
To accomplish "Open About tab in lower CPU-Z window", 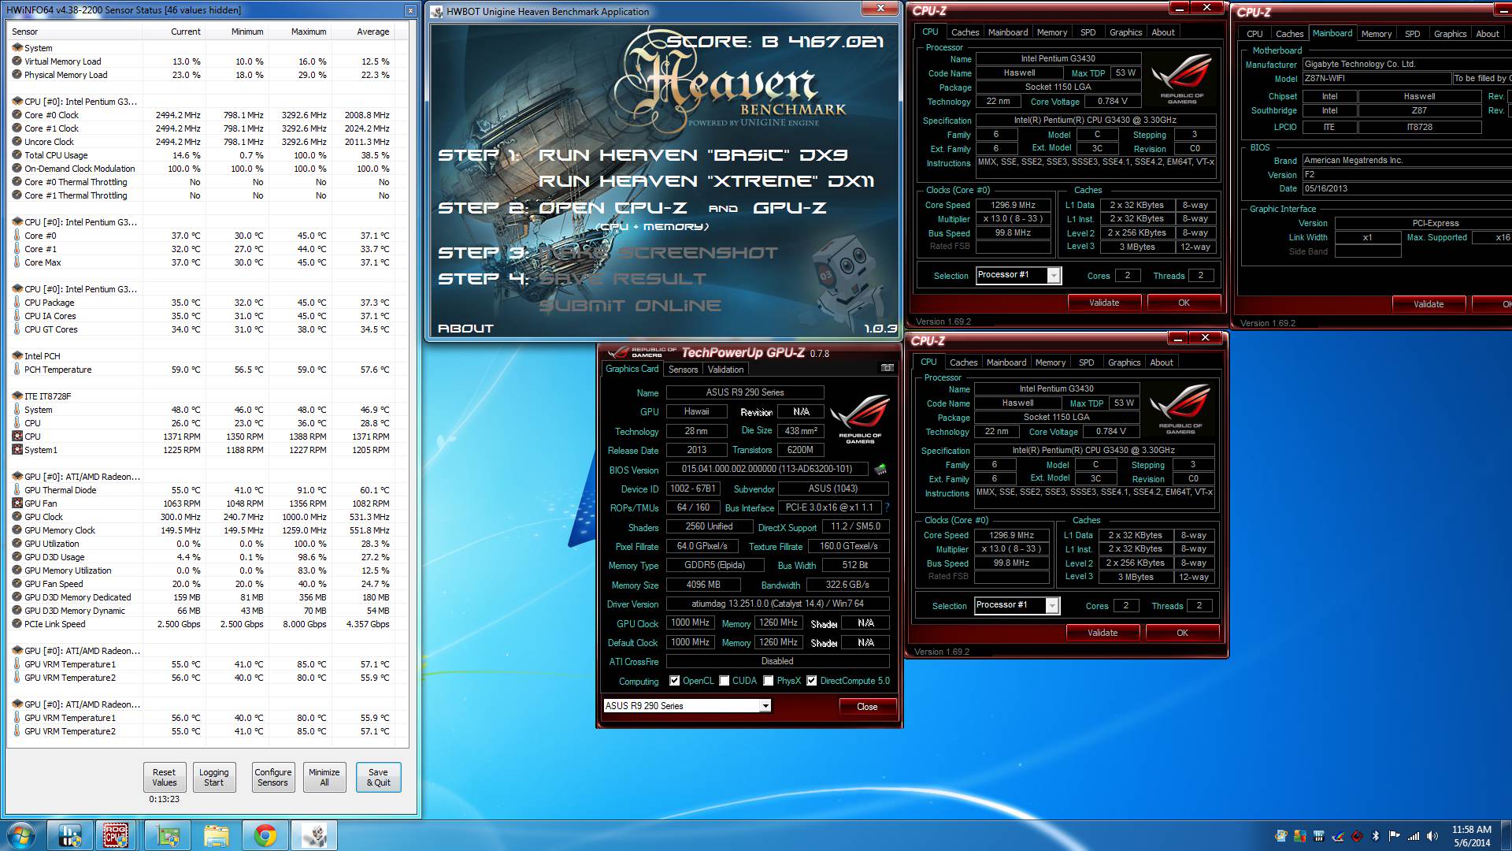I will point(1162,362).
